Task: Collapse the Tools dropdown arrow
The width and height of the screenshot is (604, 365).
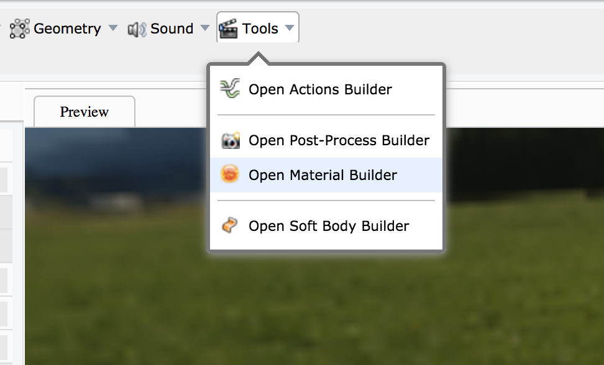Action: point(289,29)
